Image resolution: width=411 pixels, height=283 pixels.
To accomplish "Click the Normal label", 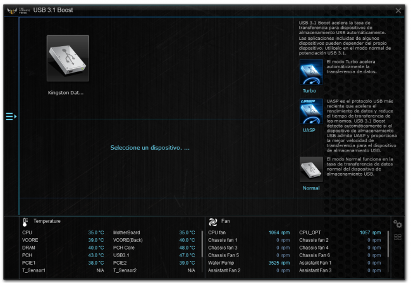I will tap(311, 188).
